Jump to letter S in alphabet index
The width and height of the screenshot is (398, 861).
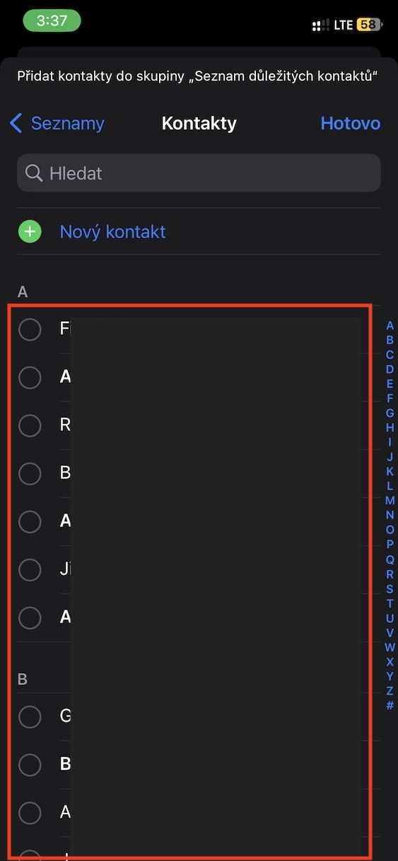tap(390, 589)
